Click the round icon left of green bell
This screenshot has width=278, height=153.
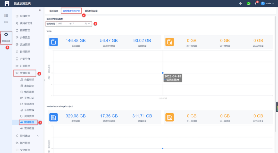tap(241, 3)
